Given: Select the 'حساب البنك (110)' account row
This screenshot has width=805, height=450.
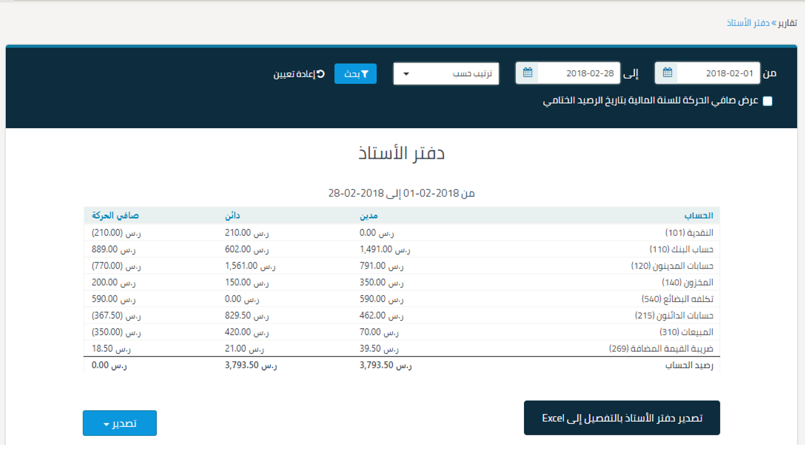Looking at the screenshot, I should pyautogui.click(x=681, y=249).
